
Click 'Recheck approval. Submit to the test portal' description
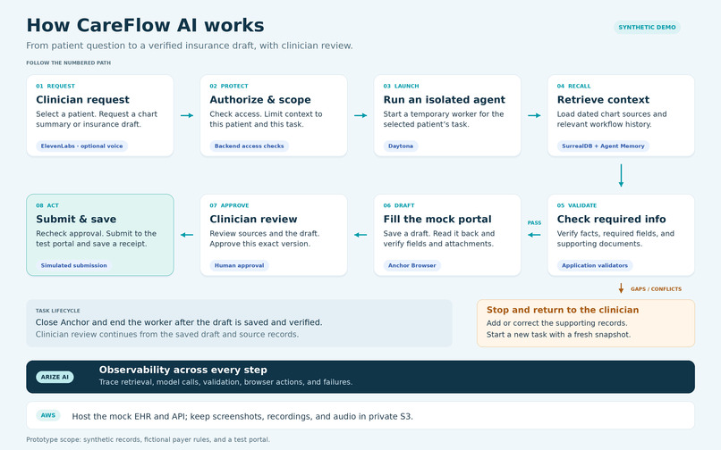[x=96, y=238]
